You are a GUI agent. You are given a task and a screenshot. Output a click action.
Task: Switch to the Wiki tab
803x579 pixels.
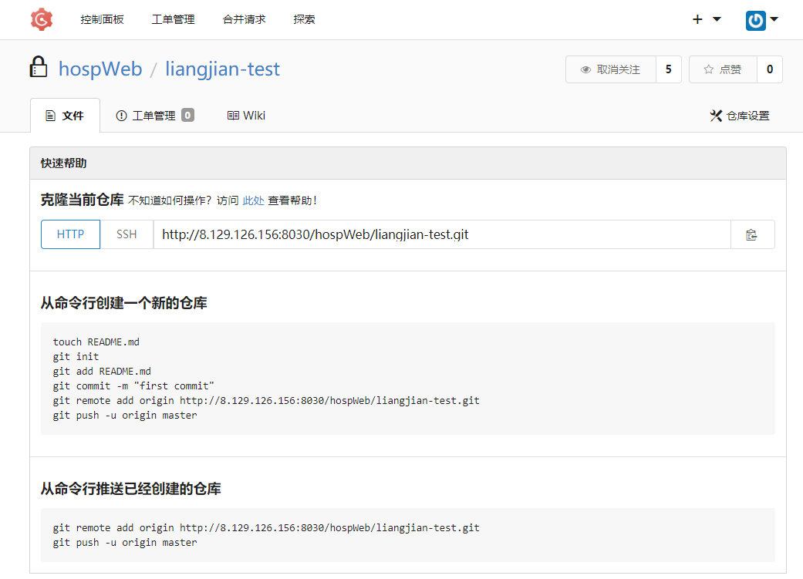[x=246, y=116]
